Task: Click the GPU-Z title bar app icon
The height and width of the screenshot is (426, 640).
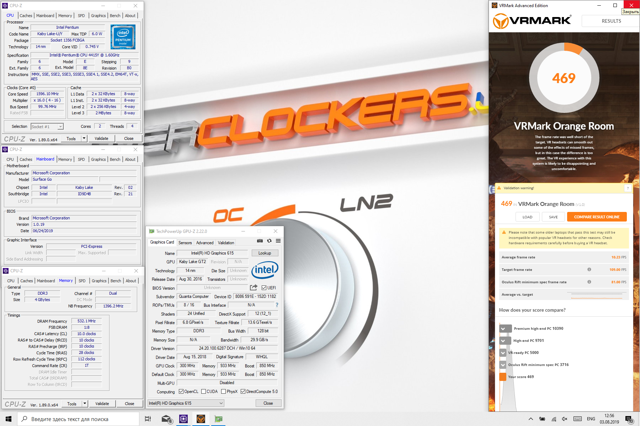Action: pos(152,231)
